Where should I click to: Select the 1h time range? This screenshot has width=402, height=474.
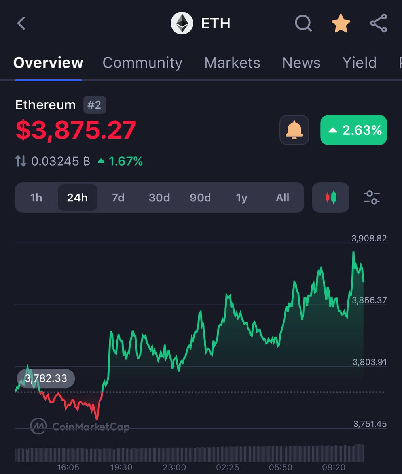pyautogui.click(x=36, y=197)
